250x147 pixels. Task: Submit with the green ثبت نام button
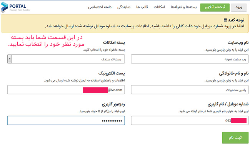click(235, 138)
